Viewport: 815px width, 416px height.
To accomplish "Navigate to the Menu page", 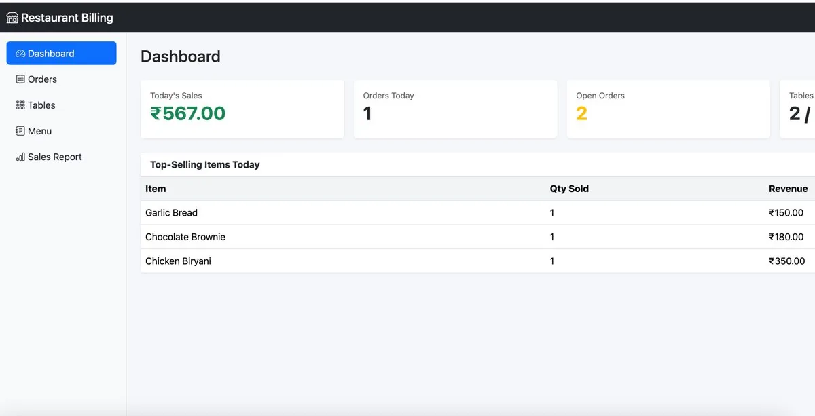I will click(x=61, y=131).
